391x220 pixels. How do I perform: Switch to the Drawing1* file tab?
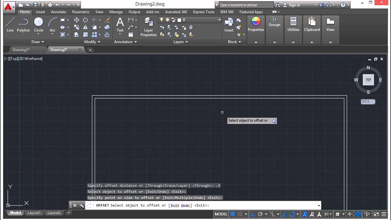(x=21, y=50)
